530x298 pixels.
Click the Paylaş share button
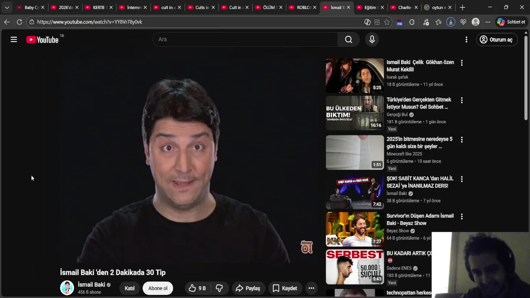(248, 288)
